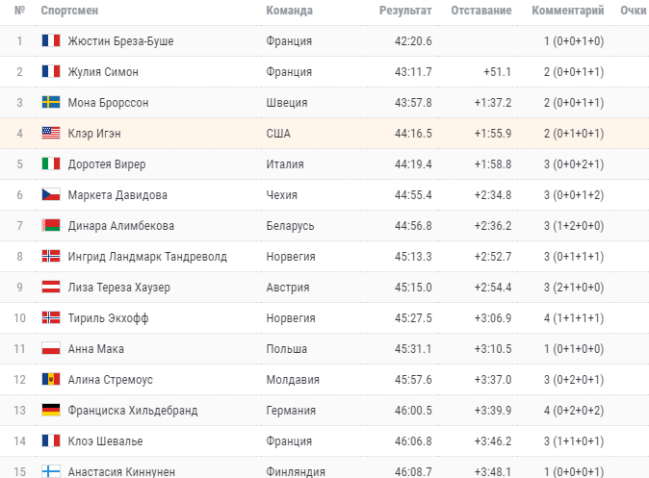Click the French flag beside Жюстин Бреза-Буше
The image size is (649, 478).
pyautogui.click(x=51, y=41)
